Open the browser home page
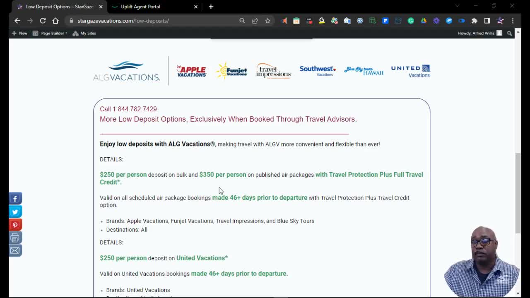530x298 pixels. coord(55,21)
